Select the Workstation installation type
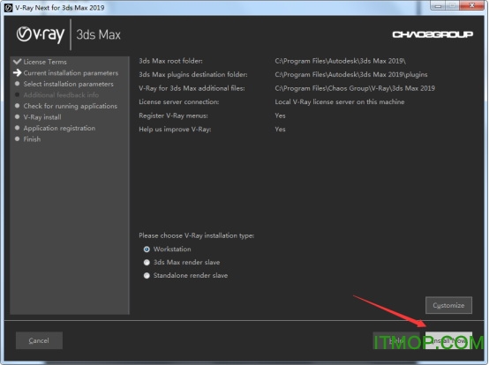The width and height of the screenshot is (489, 365). (x=147, y=250)
